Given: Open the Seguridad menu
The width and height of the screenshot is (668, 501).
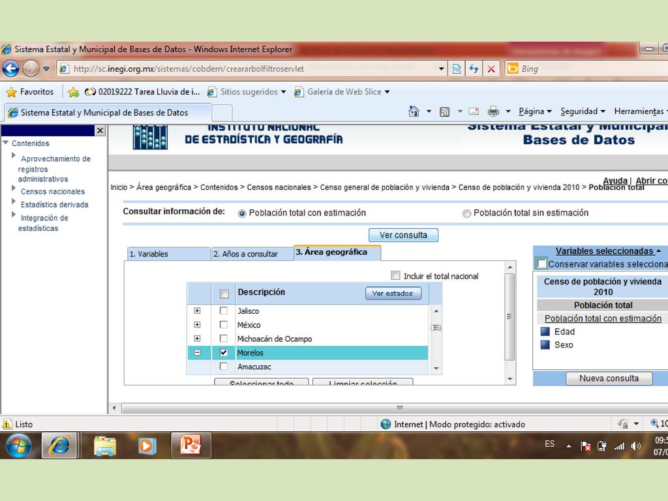Looking at the screenshot, I should [x=583, y=111].
